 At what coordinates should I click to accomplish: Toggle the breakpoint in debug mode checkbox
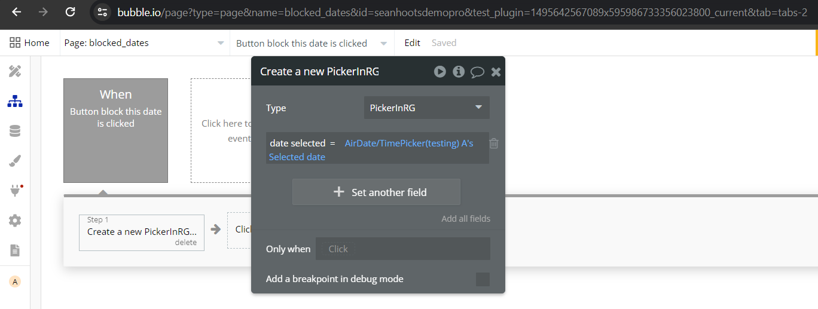coord(483,279)
